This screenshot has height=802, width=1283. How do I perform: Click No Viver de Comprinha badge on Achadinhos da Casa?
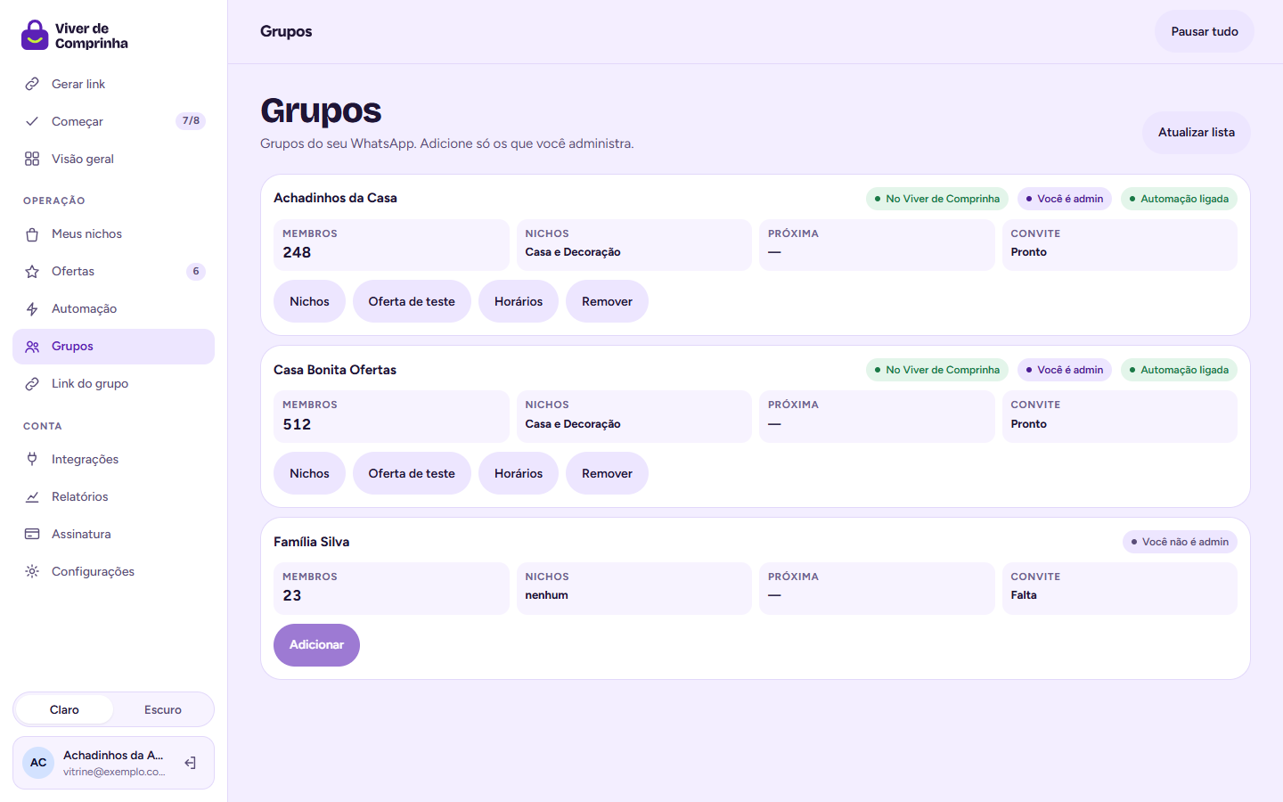tap(937, 199)
